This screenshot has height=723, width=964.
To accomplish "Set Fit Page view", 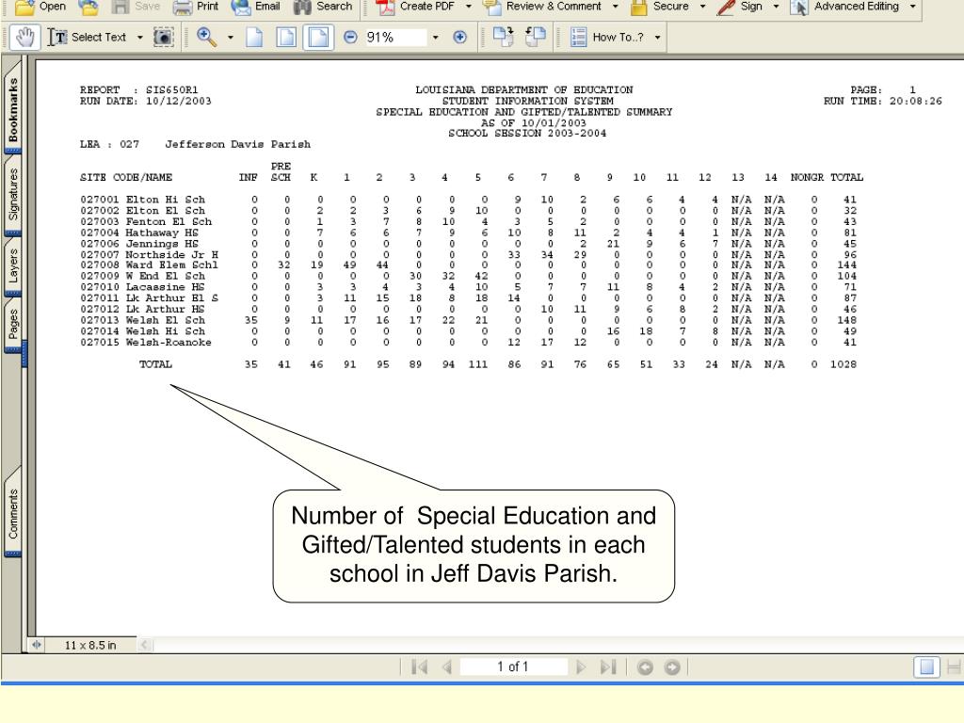I will [286, 38].
